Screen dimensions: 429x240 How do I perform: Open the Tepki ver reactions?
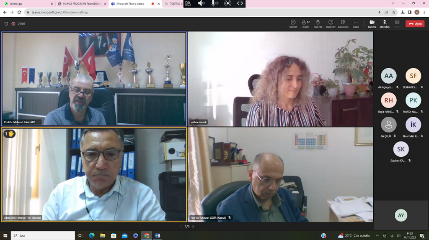[x=331, y=23]
